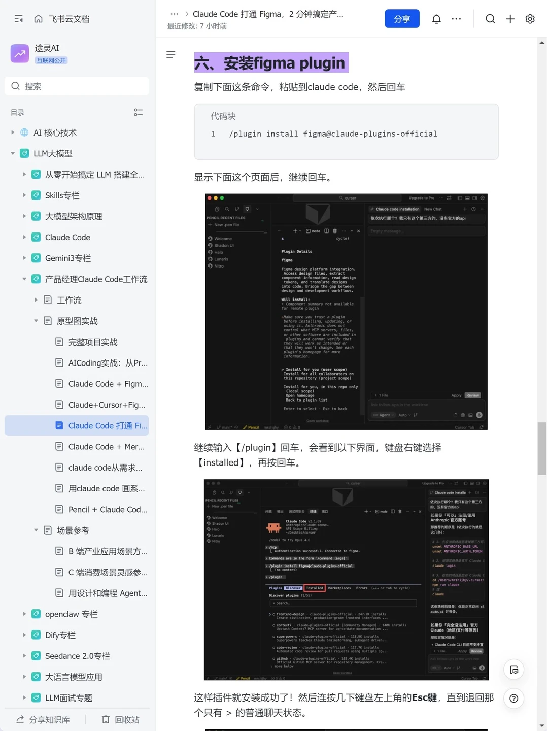Open the Installed tab screenshot image
The image size is (548, 731).
(x=346, y=579)
